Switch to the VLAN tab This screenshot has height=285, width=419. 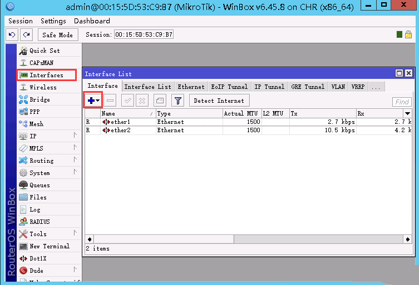click(338, 87)
